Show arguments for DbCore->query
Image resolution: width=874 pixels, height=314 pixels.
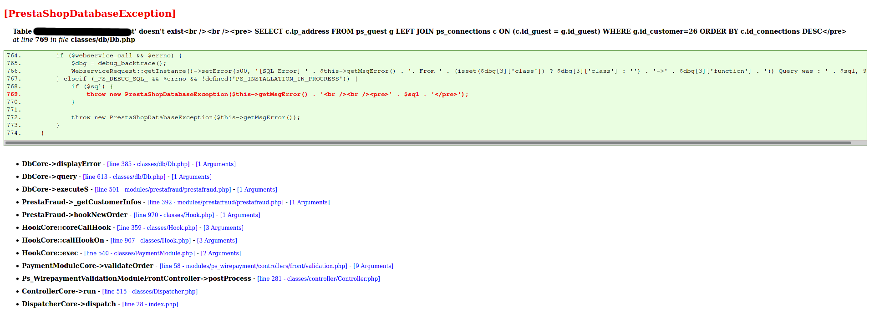point(192,177)
